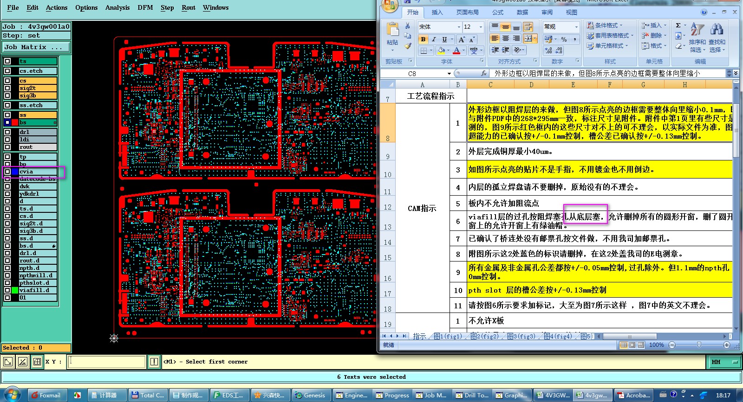743x402 pixels.
Task: Toggle the ss.etch layer checkbox
Action: point(7,105)
